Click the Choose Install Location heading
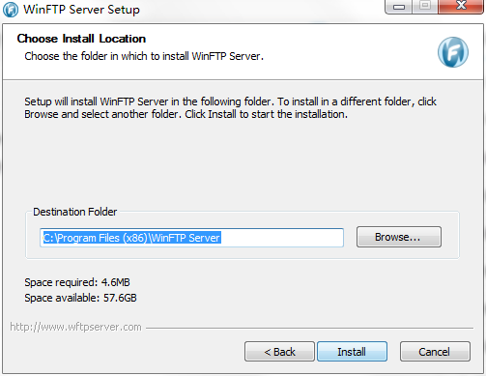This screenshot has width=486, height=376. (x=81, y=39)
